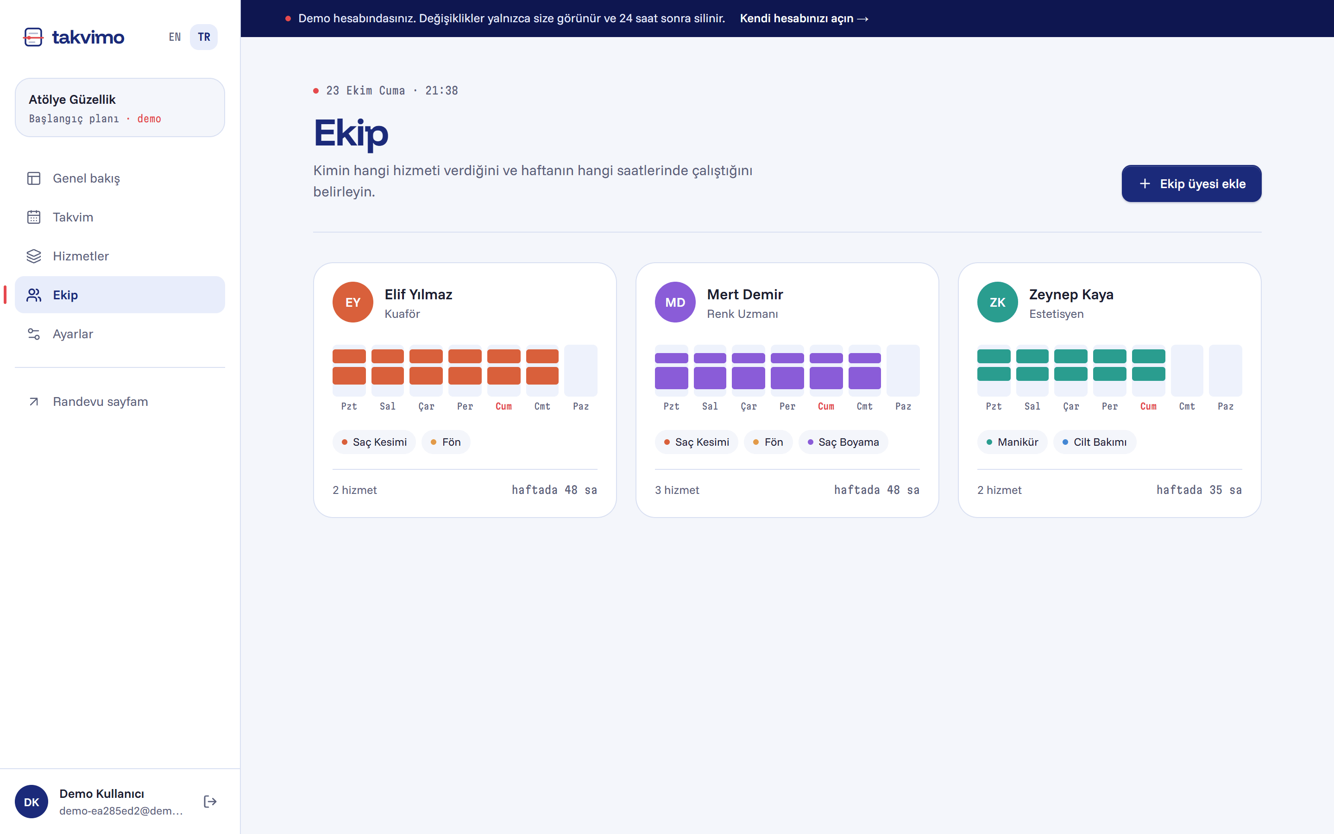Click the takvimo logo icon

click(33, 37)
